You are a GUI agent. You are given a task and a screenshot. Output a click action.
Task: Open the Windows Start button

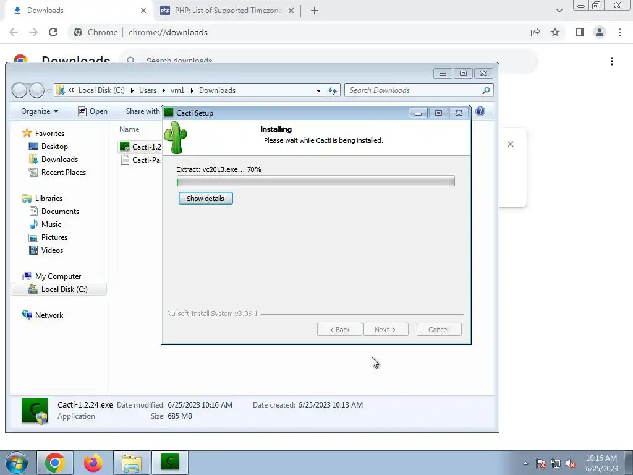coord(16,463)
